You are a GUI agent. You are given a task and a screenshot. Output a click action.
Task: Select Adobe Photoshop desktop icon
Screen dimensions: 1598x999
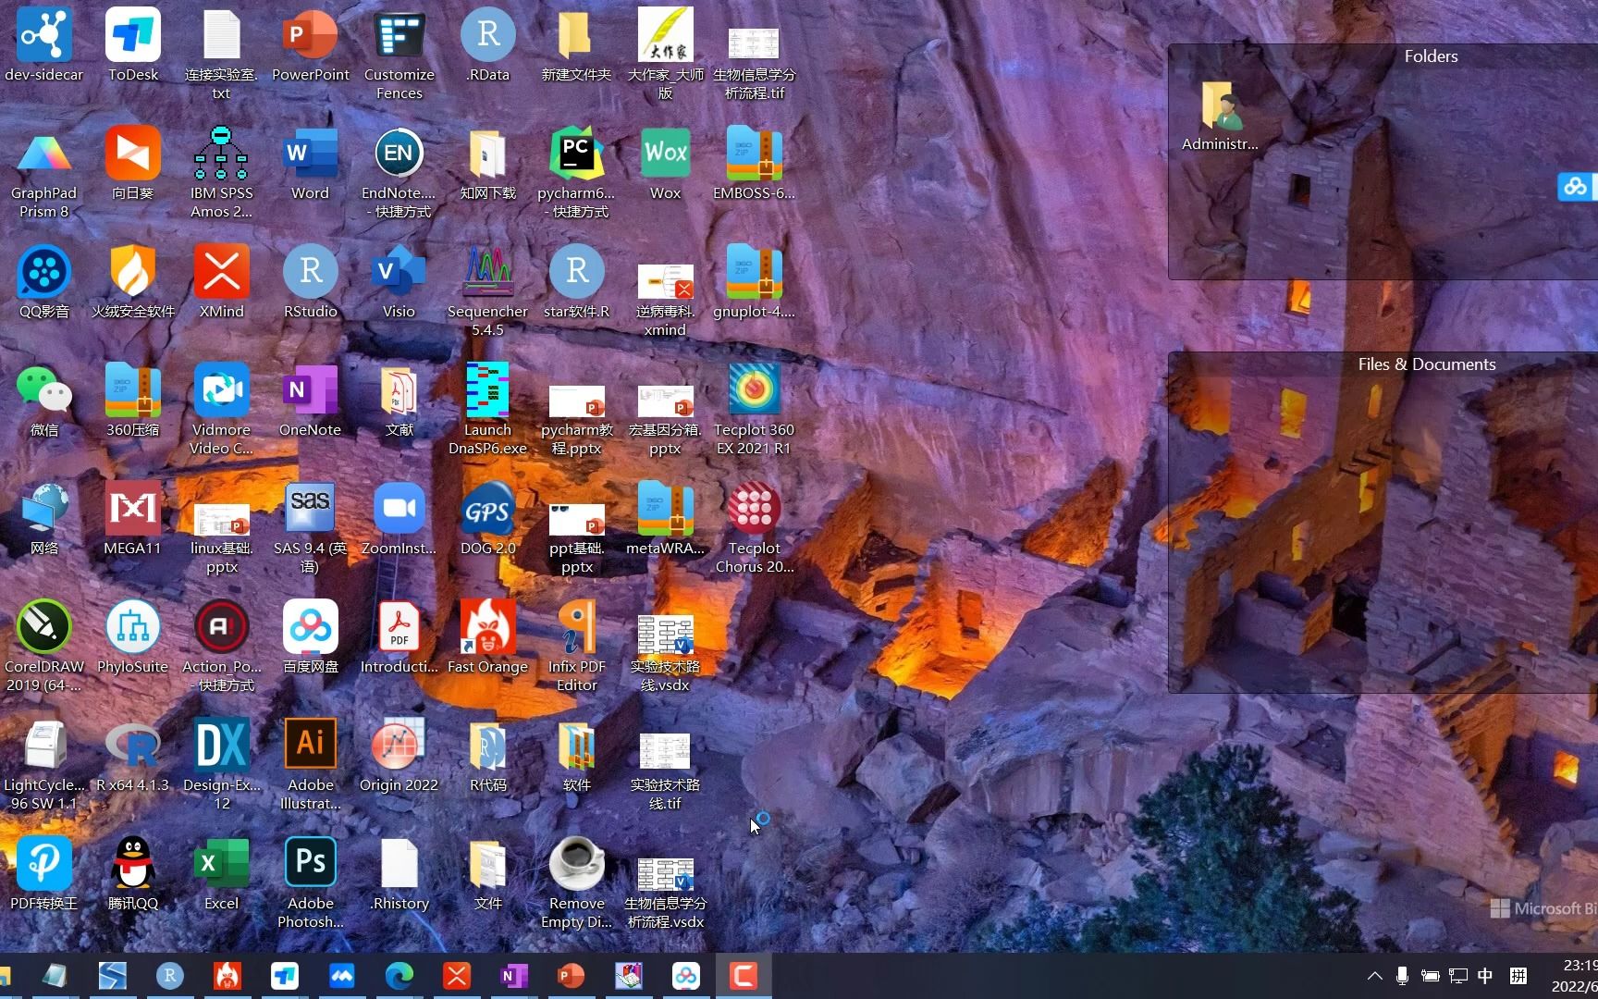click(x=311, y=883)
